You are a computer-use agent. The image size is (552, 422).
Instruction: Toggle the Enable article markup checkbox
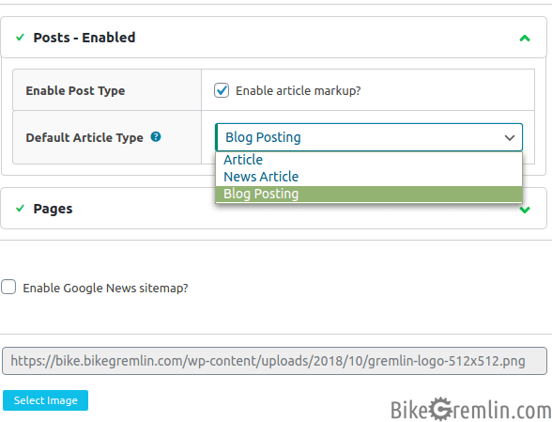coord(222,90)
